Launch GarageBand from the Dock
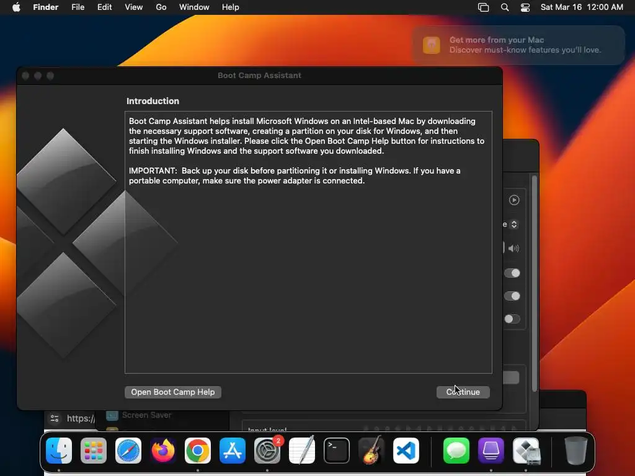 (x=371, y=451)
